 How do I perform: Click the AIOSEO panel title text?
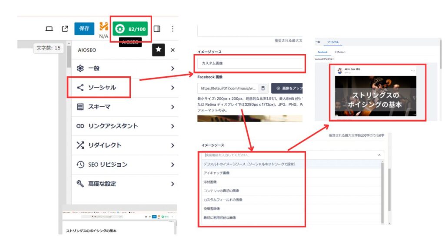[x=87, y=50]
